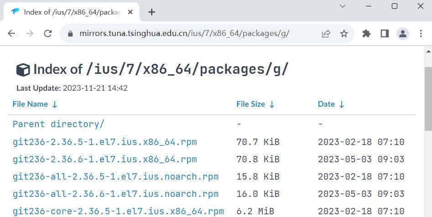Click the vertical page scrollbar
Screen dimensions: 432x217
(x=428, y=114)
